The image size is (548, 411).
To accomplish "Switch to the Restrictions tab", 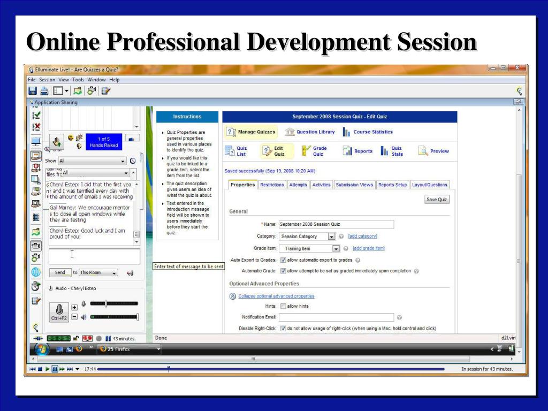I will pos(272,185).
